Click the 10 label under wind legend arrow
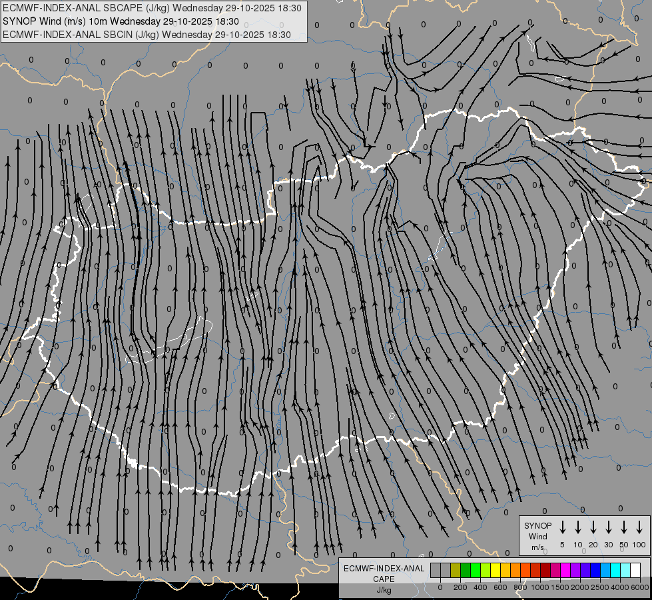This screenshot has height=600, width=652. pos(578,545)
